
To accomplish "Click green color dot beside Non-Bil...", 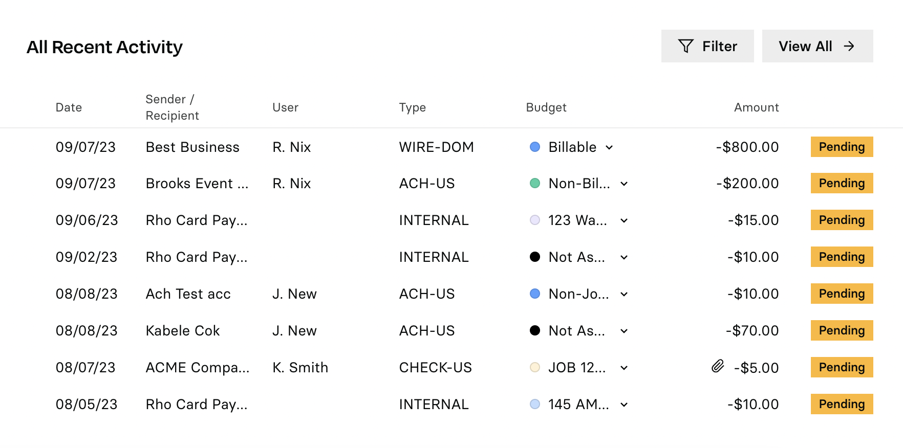I will pyautogui.click(x=535, y=183).
